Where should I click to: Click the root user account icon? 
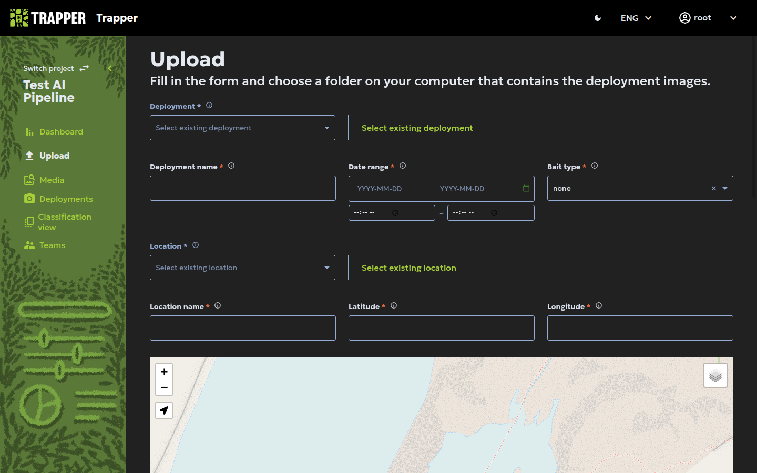point(684,18)
